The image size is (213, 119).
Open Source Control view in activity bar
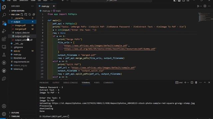4,23
